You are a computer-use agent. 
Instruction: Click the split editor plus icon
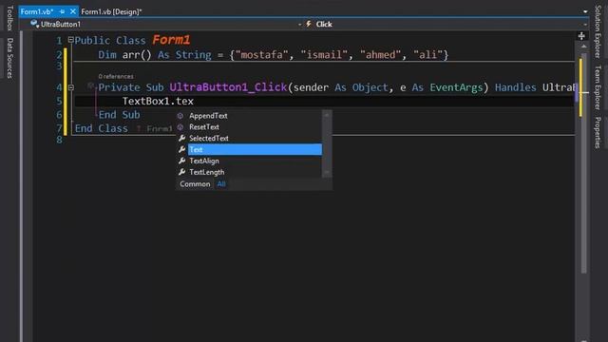coord(581,36)
